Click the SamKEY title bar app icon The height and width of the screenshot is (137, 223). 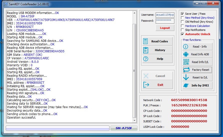[x=6, y=4]
